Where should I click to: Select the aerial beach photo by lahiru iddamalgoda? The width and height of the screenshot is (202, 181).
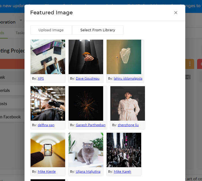124,57
